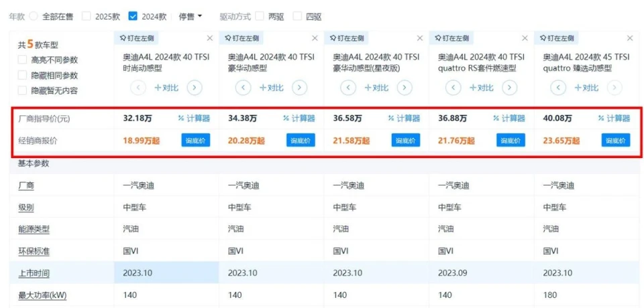
Task: Add 时尚动感型 to comparison via +对比
Action: click(x=167, y=87)
